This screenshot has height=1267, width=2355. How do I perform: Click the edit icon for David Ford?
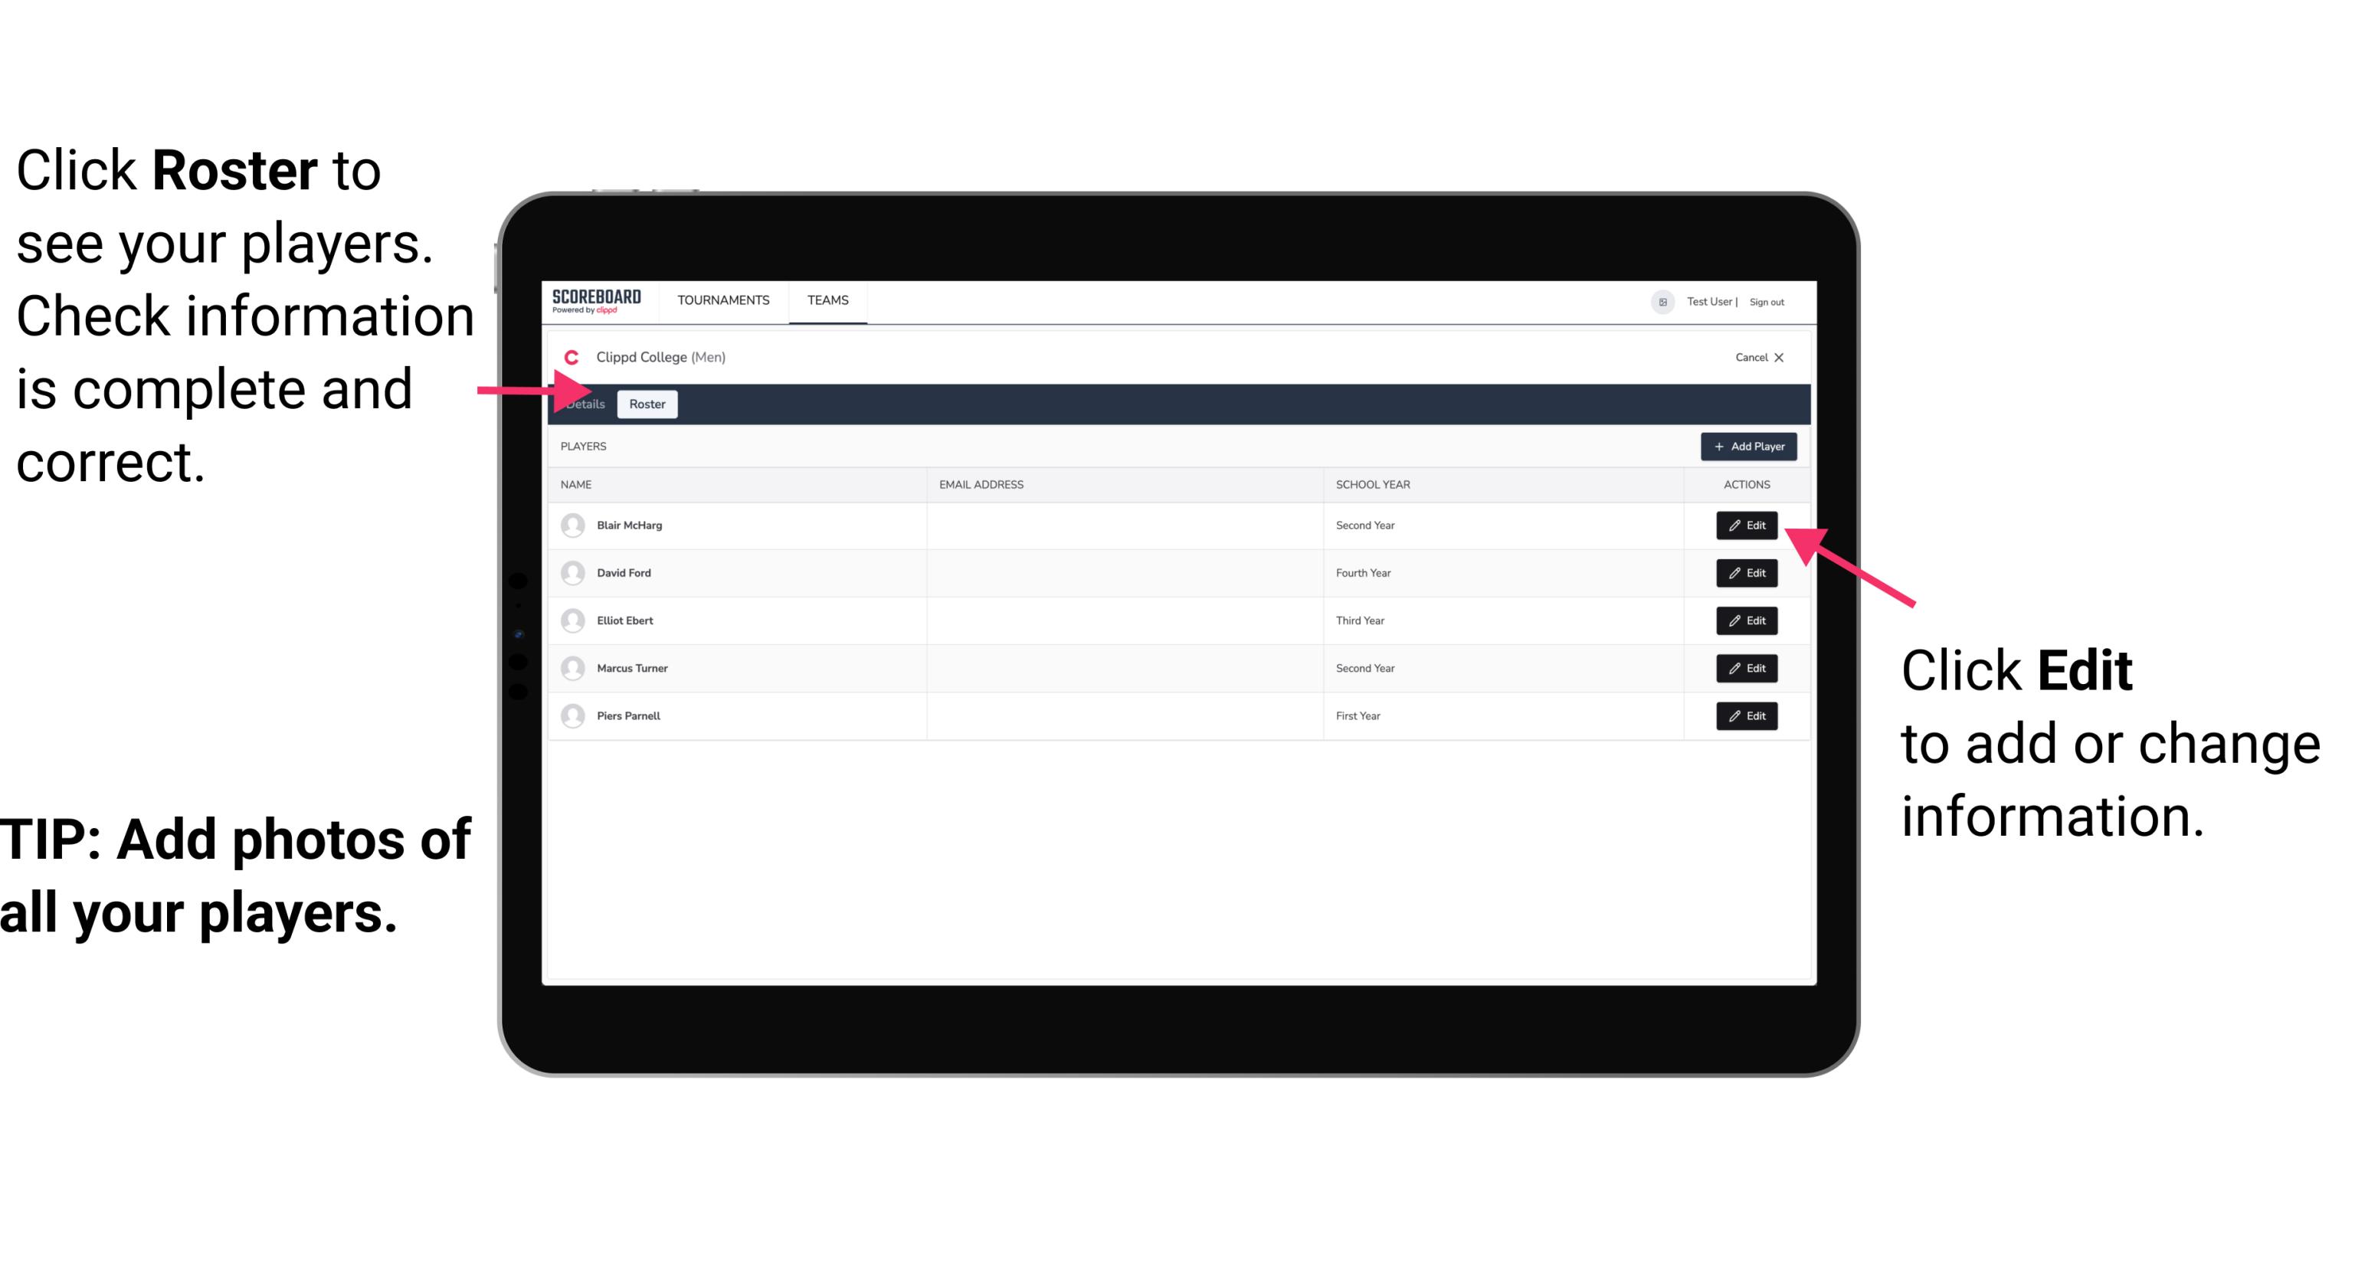coord(1745,573)
